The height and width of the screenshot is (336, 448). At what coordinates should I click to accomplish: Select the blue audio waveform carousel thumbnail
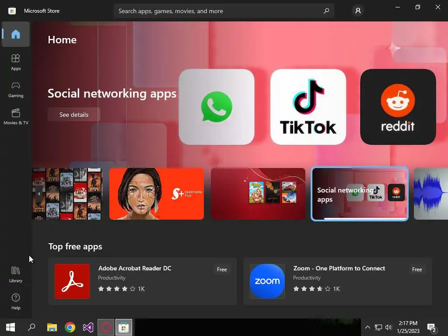click(431, 194)
